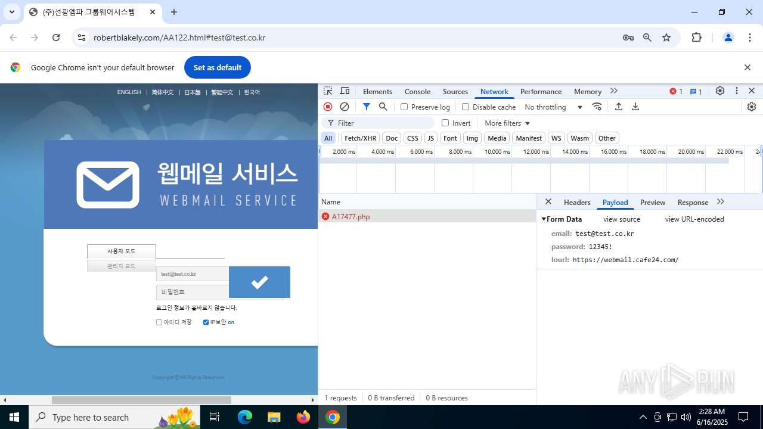Screen dimensions: 763x429
Task: Open the Extensions puzzle icon
Action: coord(696,38)
